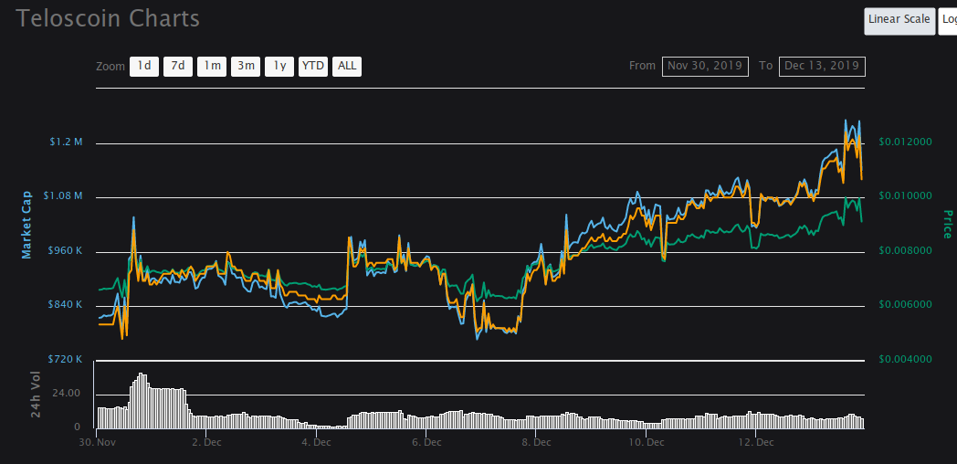This screenshot has width=957, height=464.
Task: Click the 6. Dec date label
Action: click(426, 441)
